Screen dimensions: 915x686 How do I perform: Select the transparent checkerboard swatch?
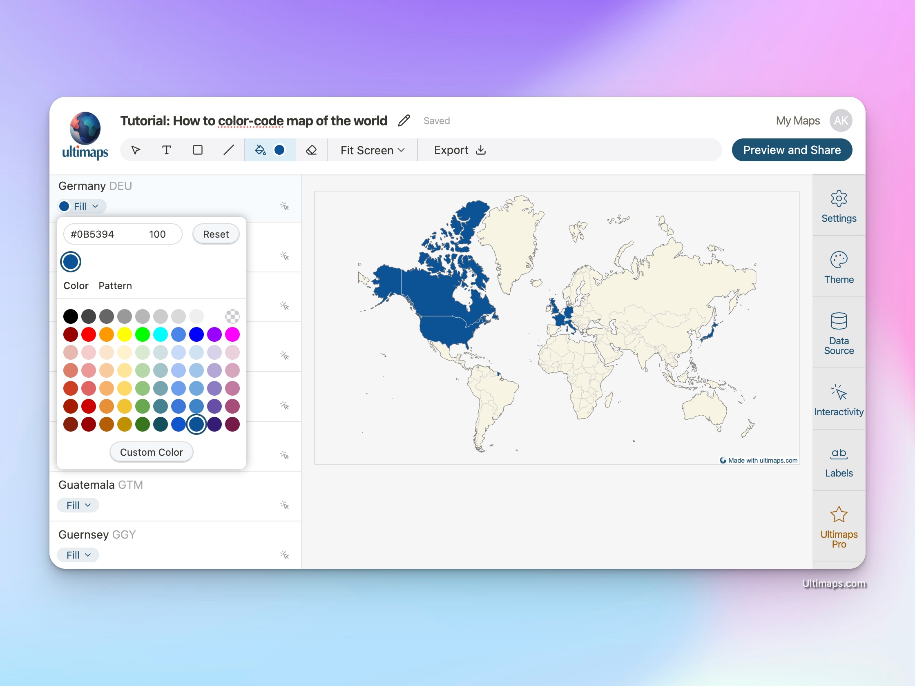point(232,316)
